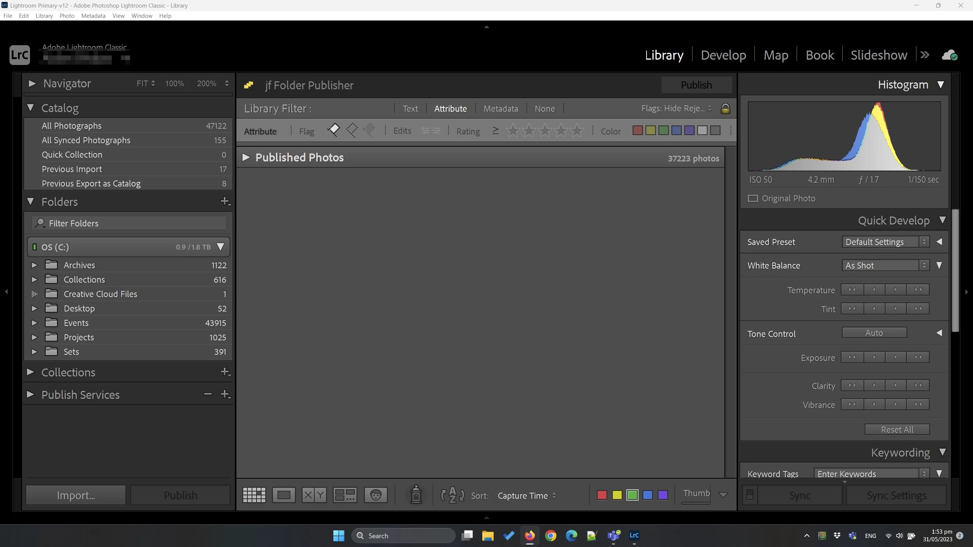Open the Saved Preset dropdown
This screenshot has height=547, width=973.
(886, 242)
